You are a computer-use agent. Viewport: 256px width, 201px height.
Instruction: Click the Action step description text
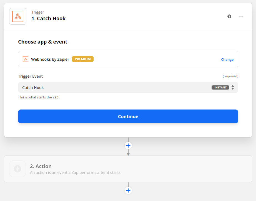pos(75,172)
